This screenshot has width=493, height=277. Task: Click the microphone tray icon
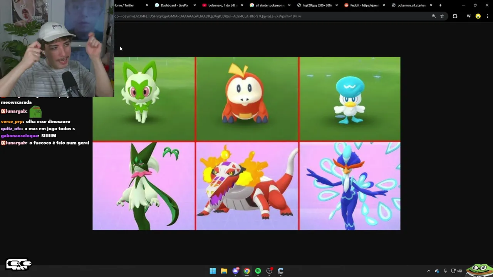click(445, 271)
